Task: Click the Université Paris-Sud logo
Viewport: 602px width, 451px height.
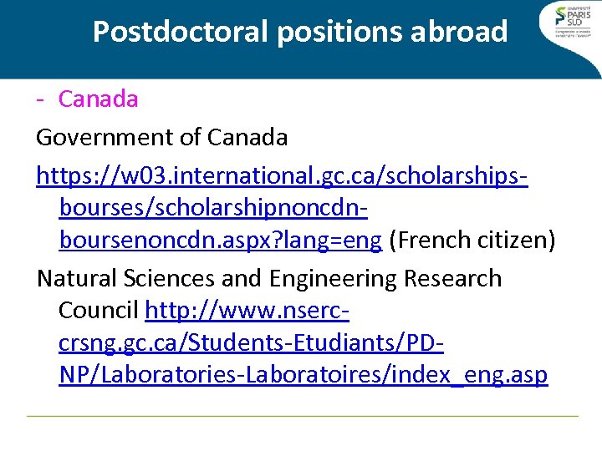Action: (x=577, y=21)
